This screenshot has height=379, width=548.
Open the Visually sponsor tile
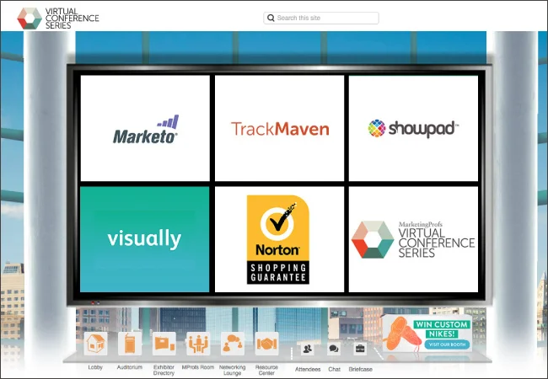pyautogui.click(x=145, y=239)
